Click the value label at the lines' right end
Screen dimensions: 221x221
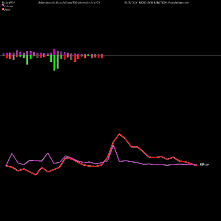(x=204, y=164)
